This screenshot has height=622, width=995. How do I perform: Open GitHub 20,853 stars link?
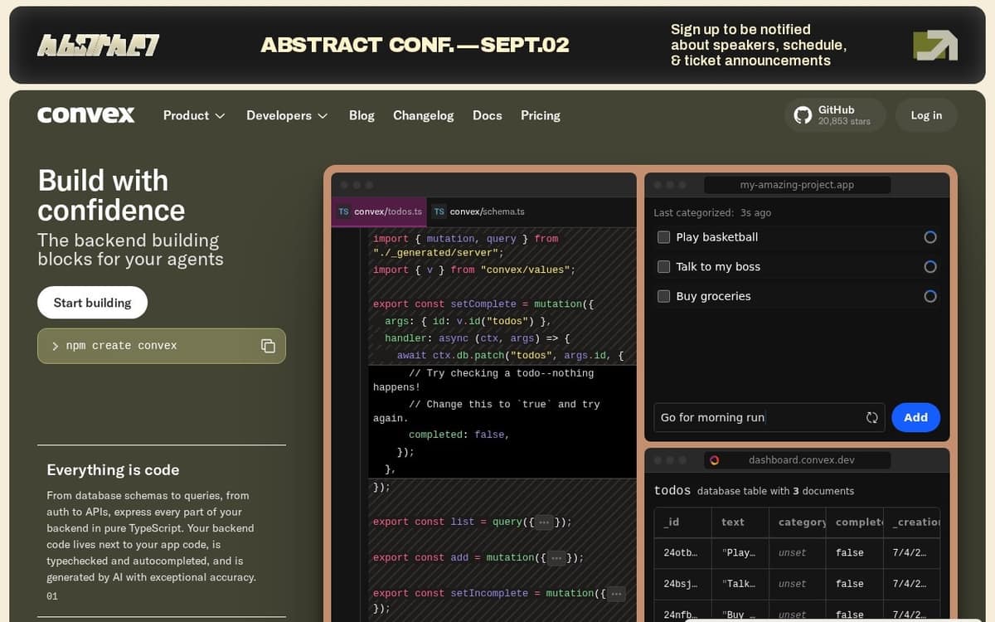coord(835,115)
